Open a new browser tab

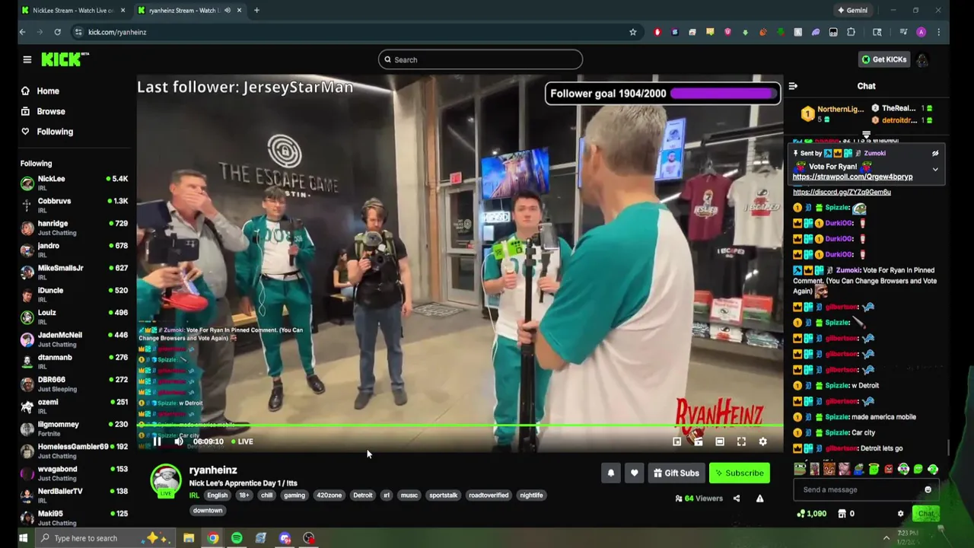256,11
